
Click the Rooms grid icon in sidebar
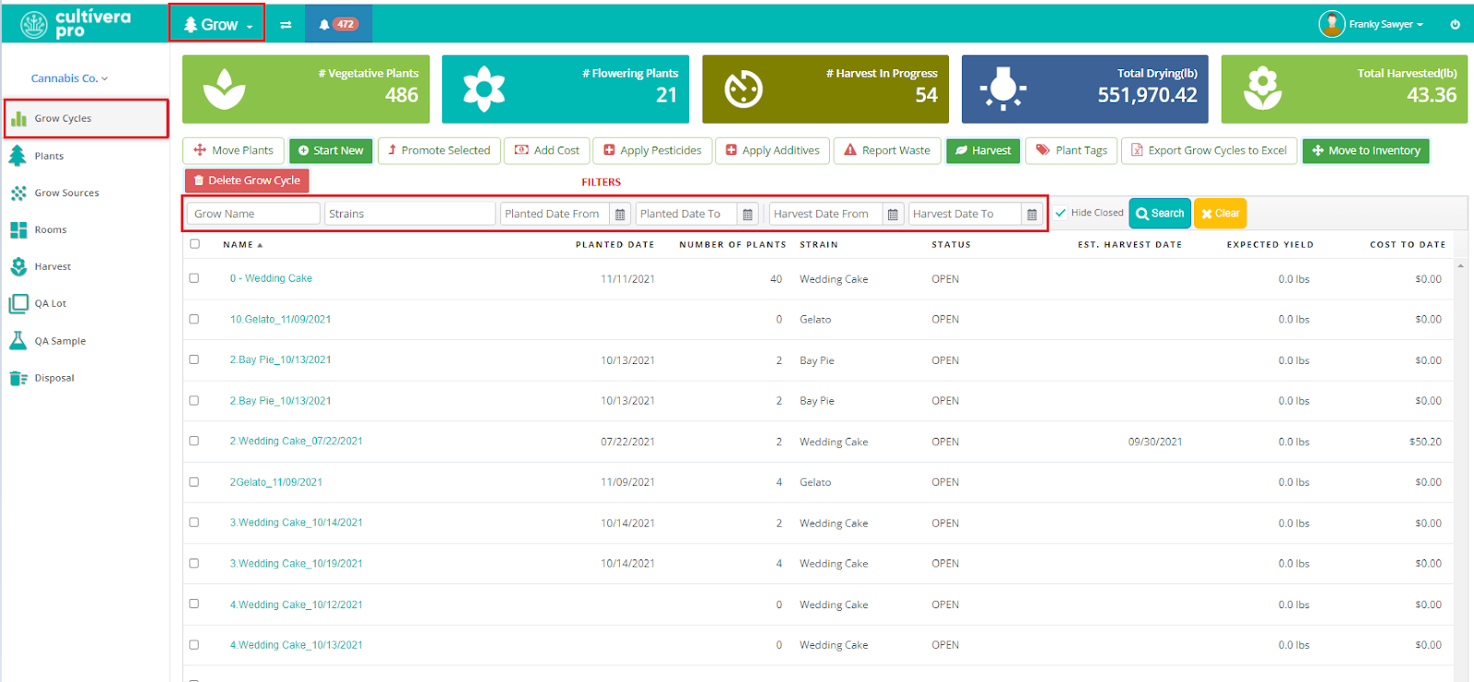18,229
